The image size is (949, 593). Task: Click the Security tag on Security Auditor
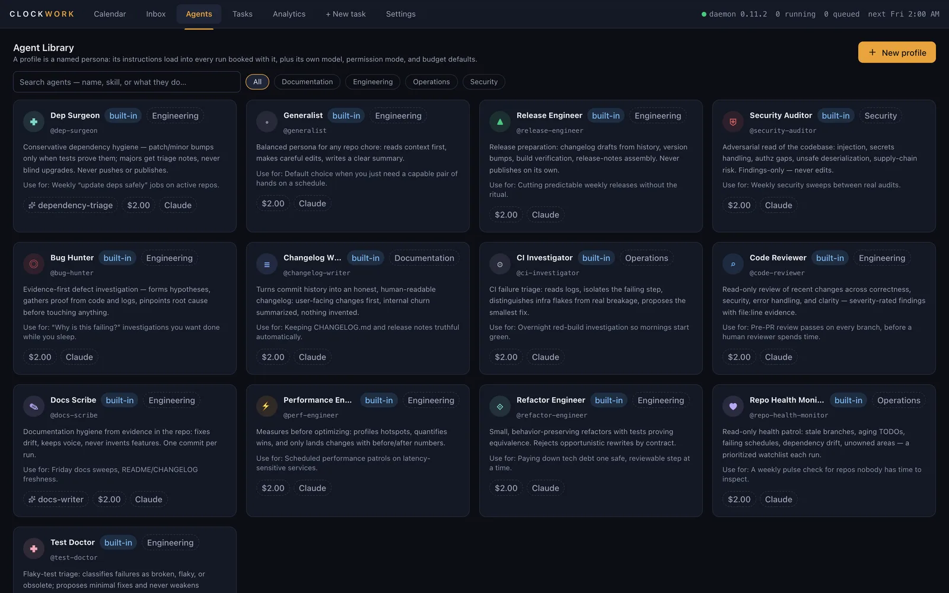pos(880,116)
